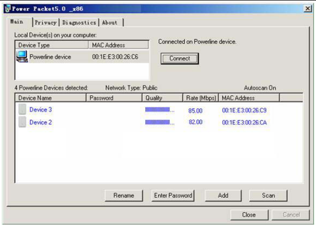Sort by the Device Name column header
The height and width of the screenshot is (225, 316).
click(x=50, y=98)
